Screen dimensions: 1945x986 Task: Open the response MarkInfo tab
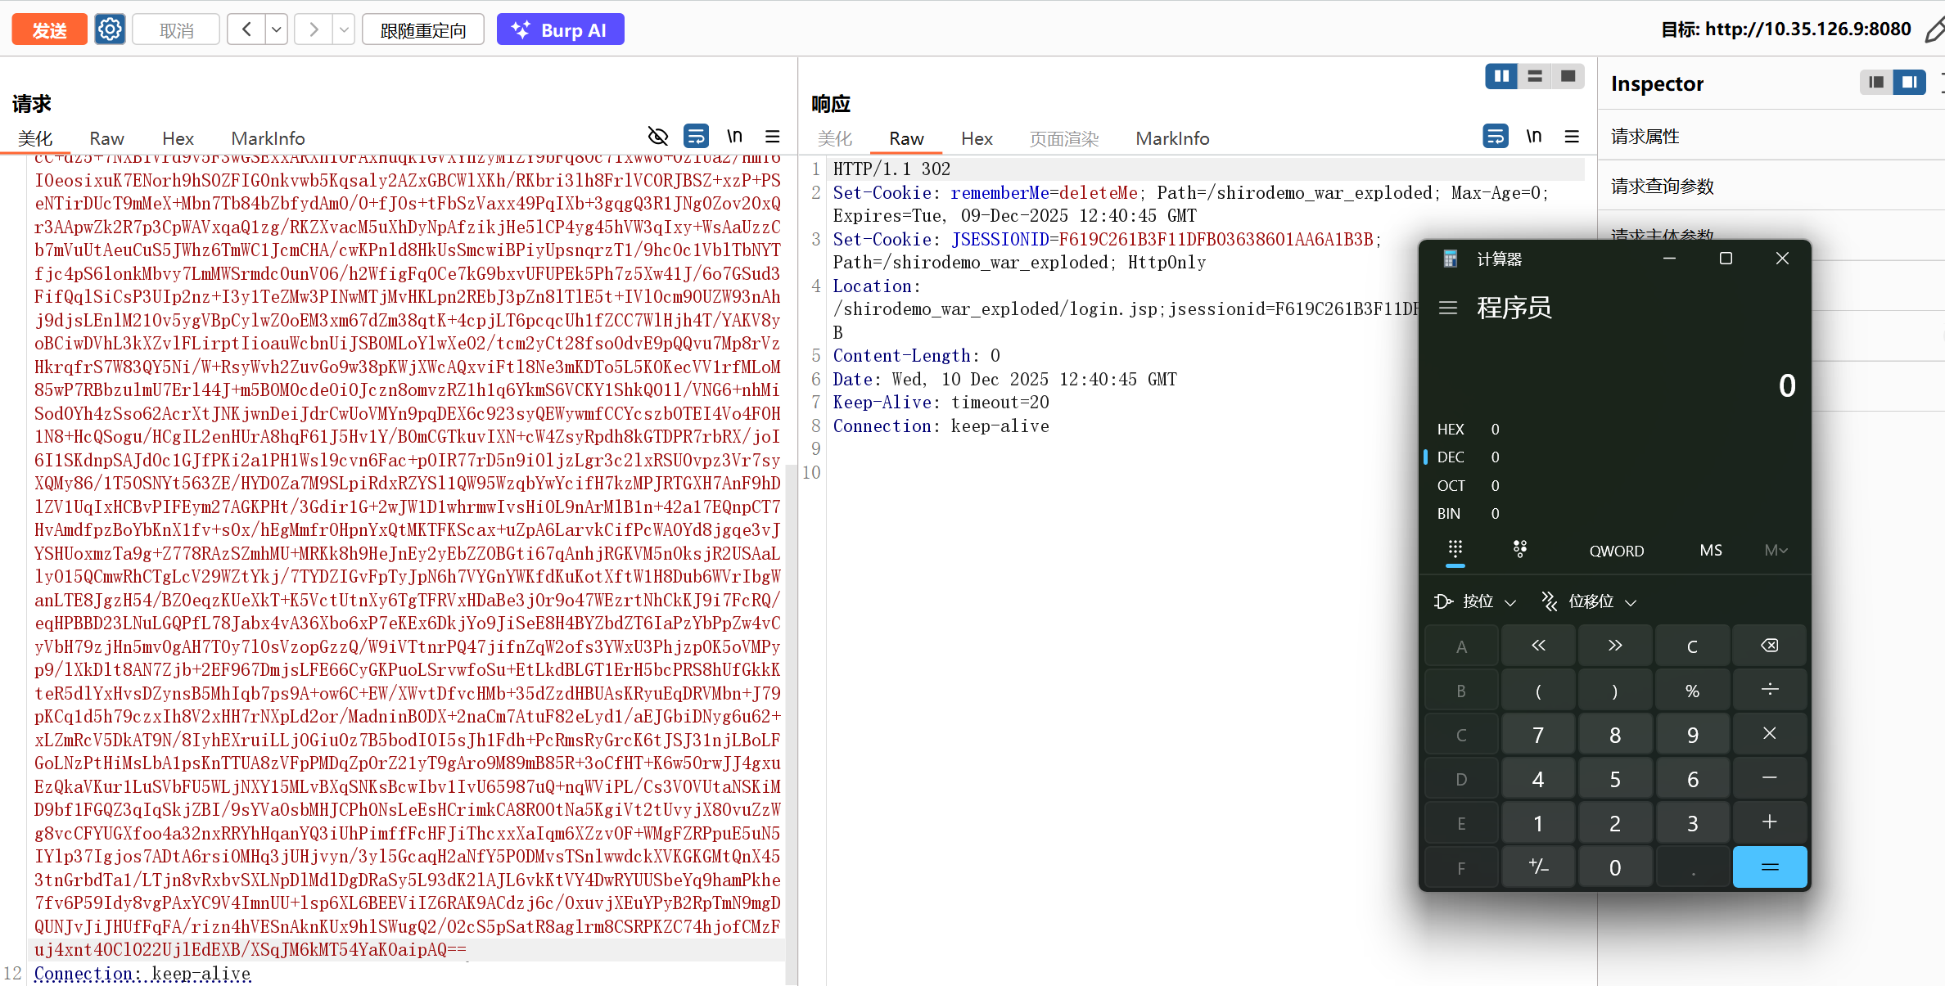tap(1171, 138)
